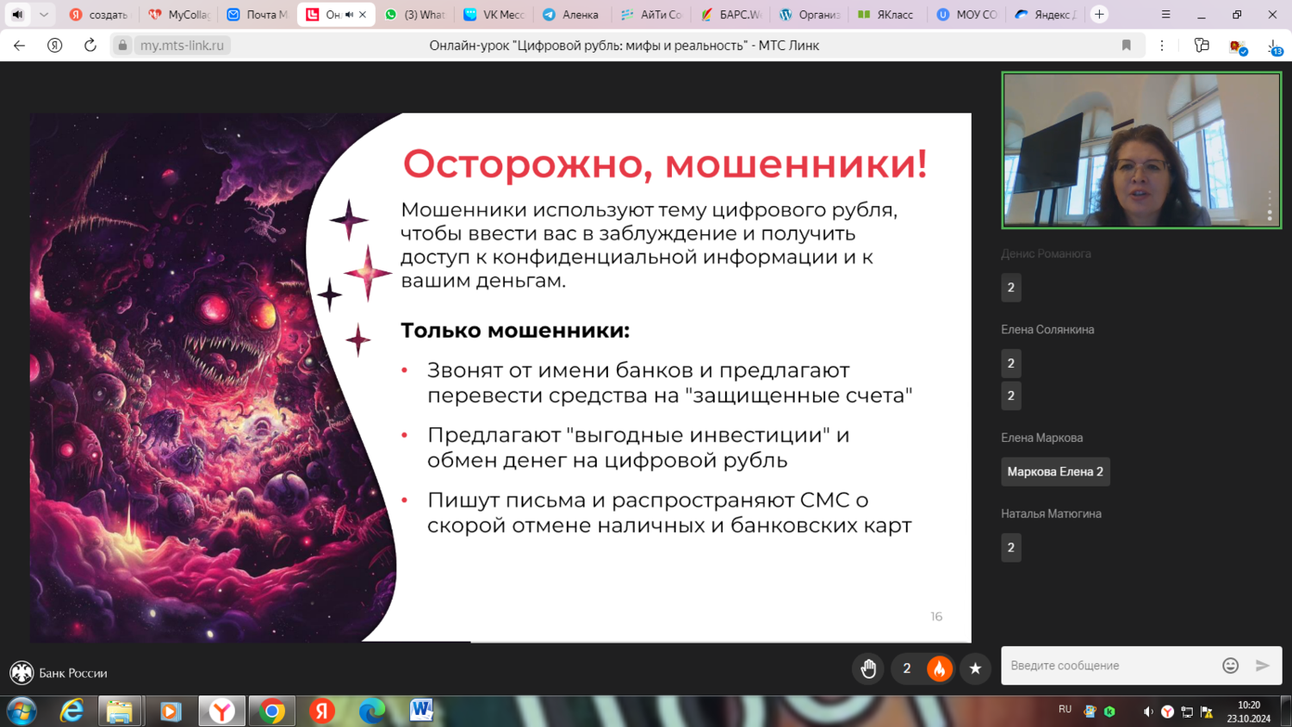Switch to the ЯКласс tab
Image resolution: width=1292 pixels, height=727 pixels.
pos(887,15)
